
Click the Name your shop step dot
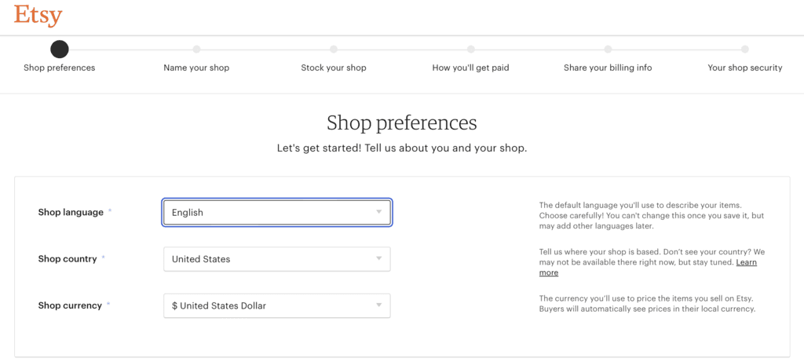point(196,49)
